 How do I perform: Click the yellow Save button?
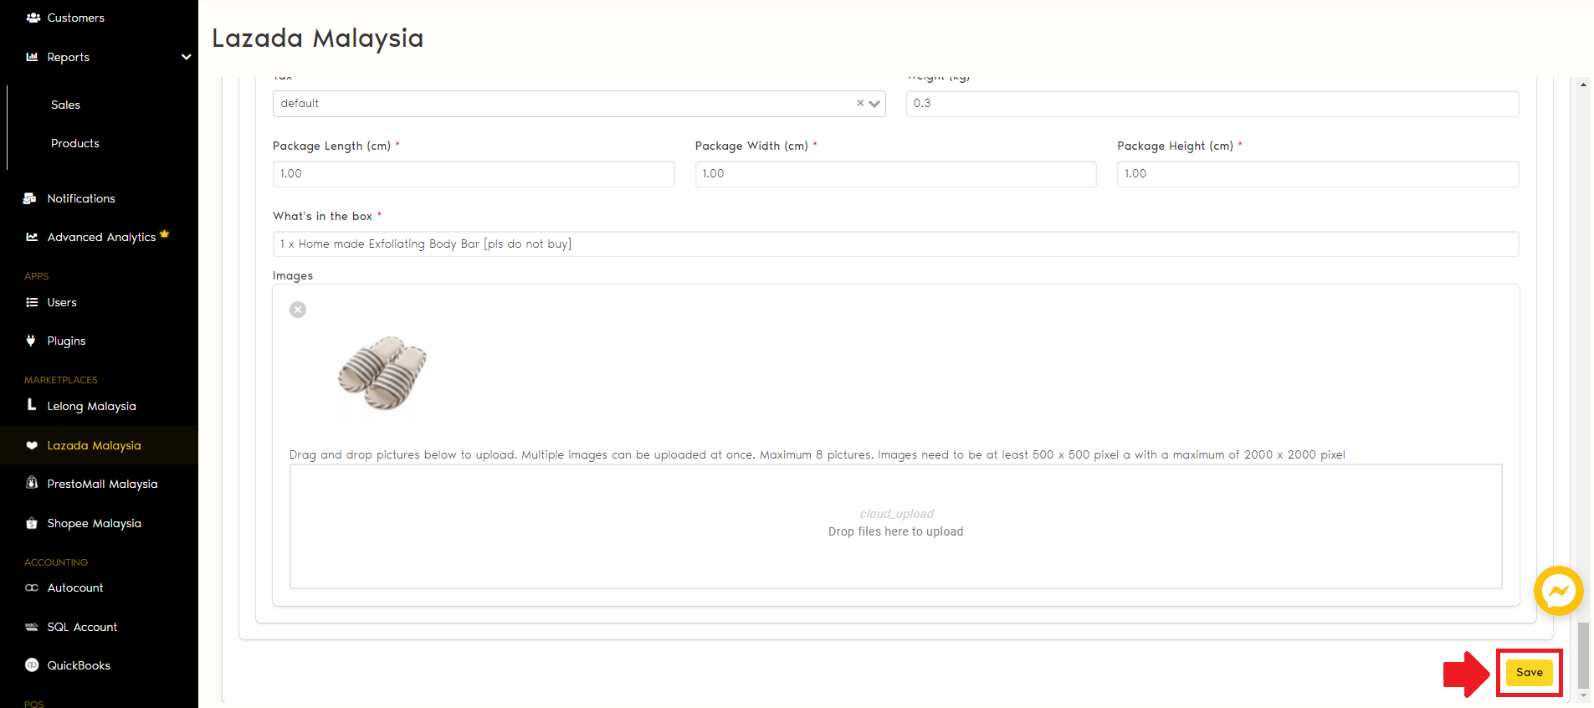1529,672
